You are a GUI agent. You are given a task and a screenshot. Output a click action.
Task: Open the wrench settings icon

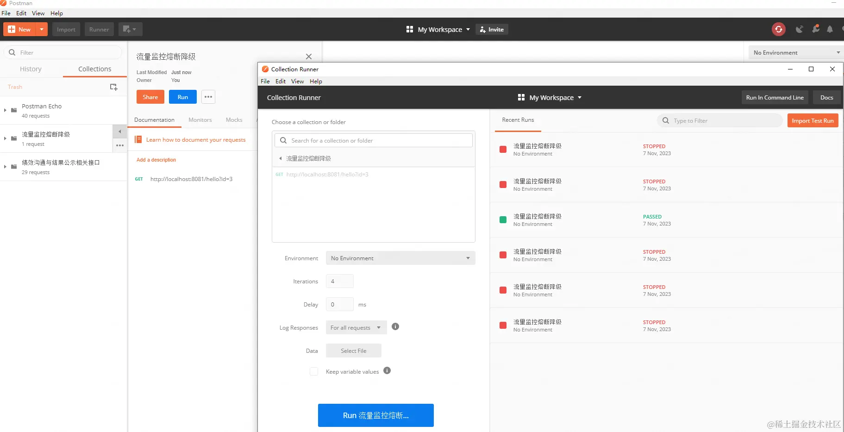click(x=816, y=29)
